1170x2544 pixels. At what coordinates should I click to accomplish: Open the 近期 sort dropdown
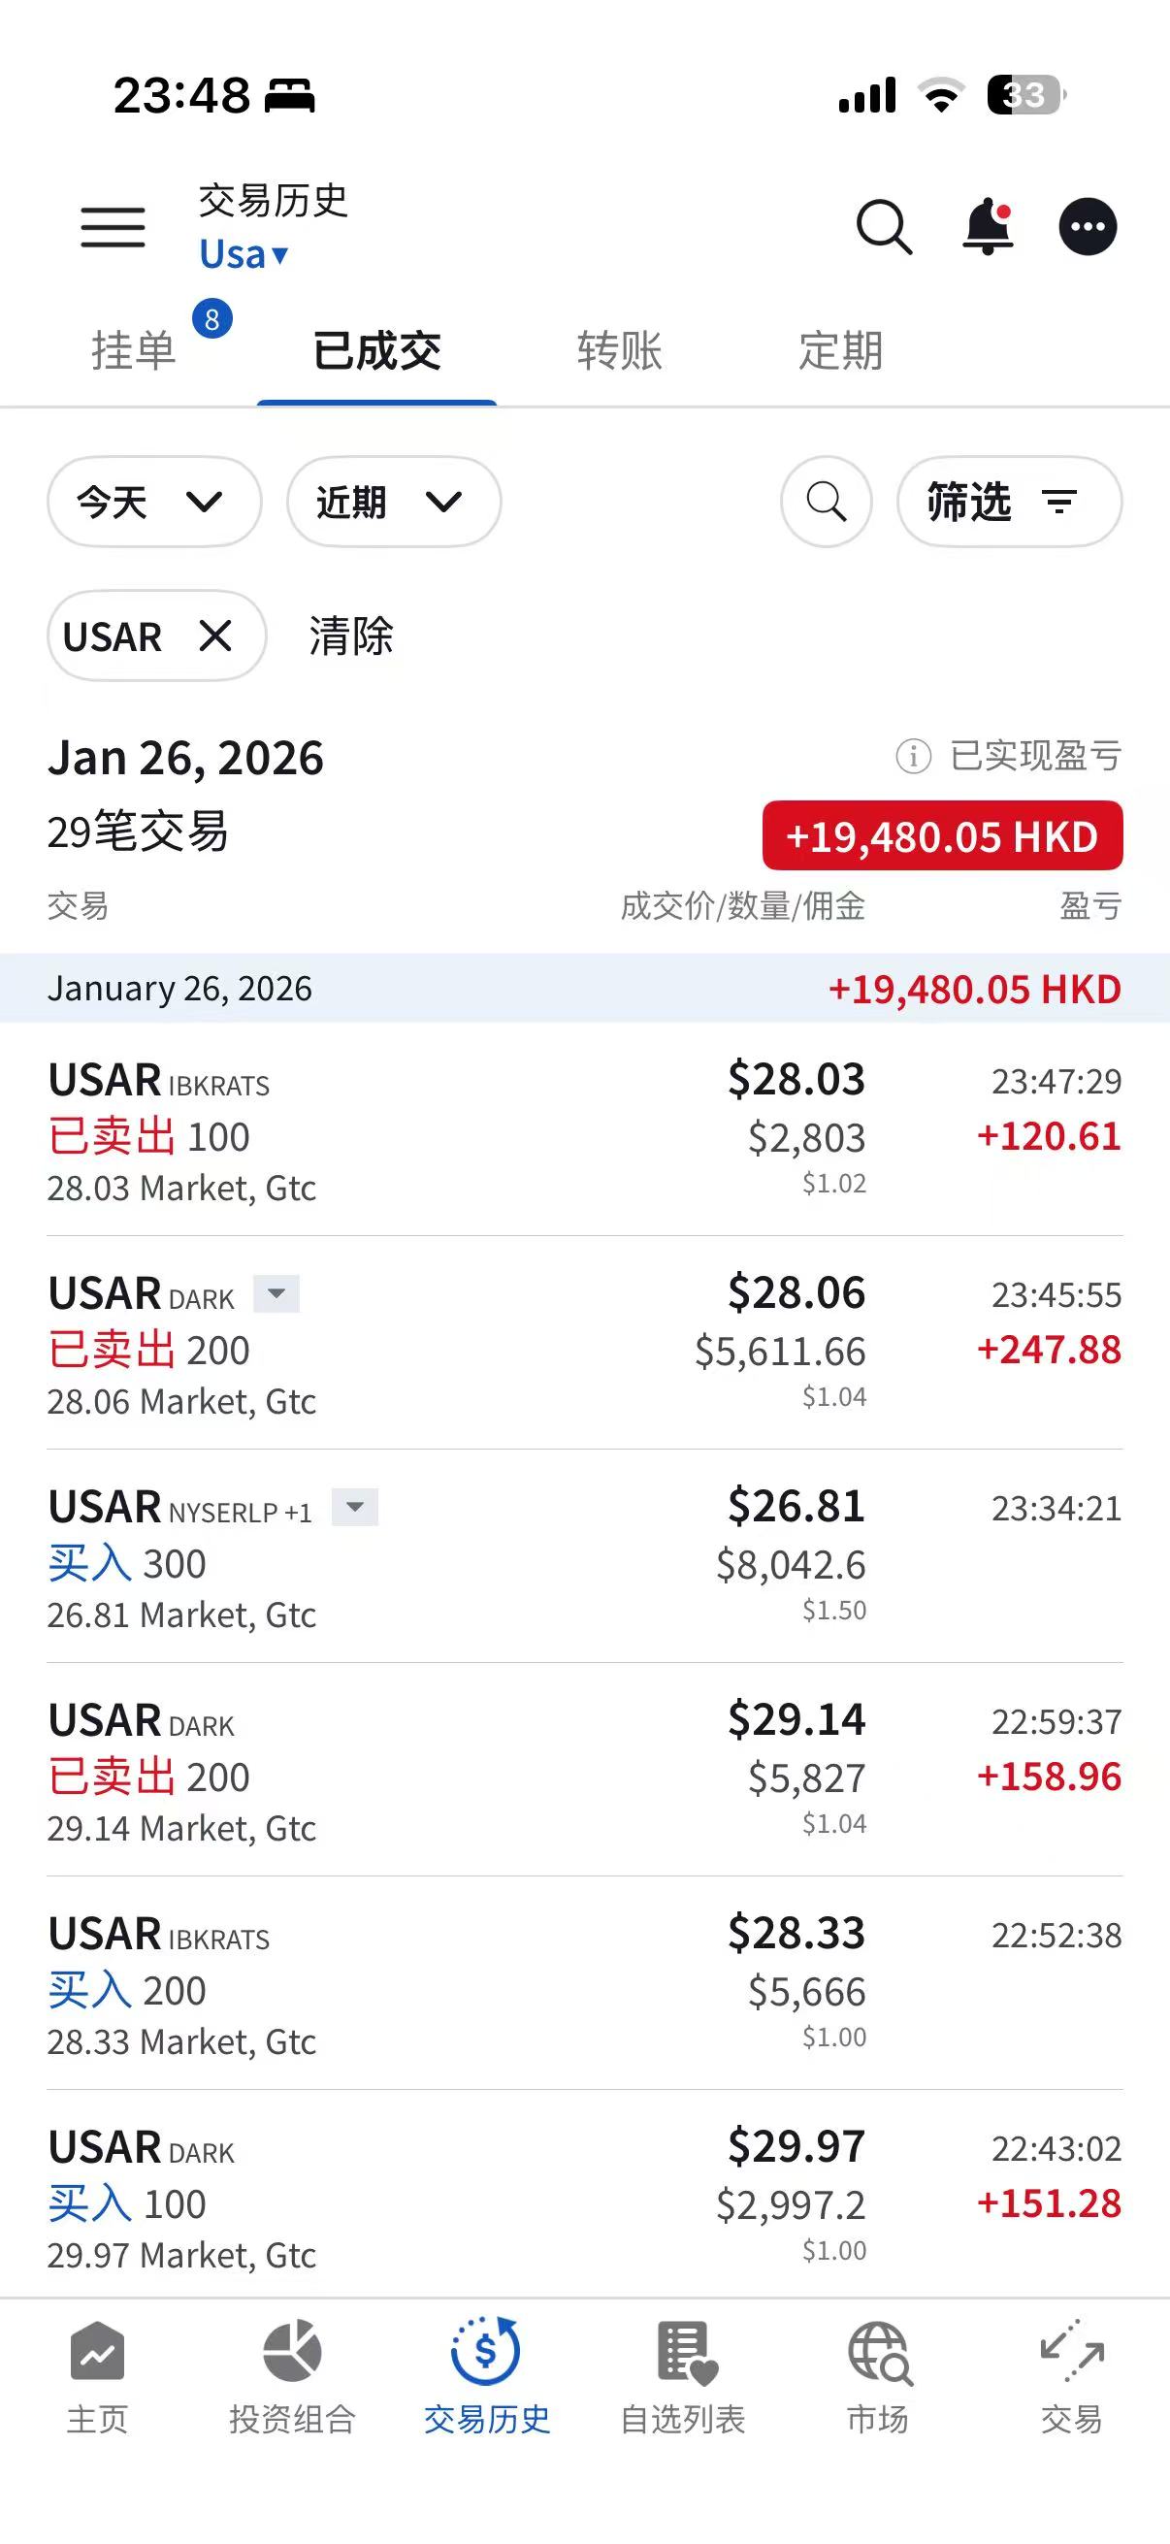pyautogui.click(x=394, y=502)
